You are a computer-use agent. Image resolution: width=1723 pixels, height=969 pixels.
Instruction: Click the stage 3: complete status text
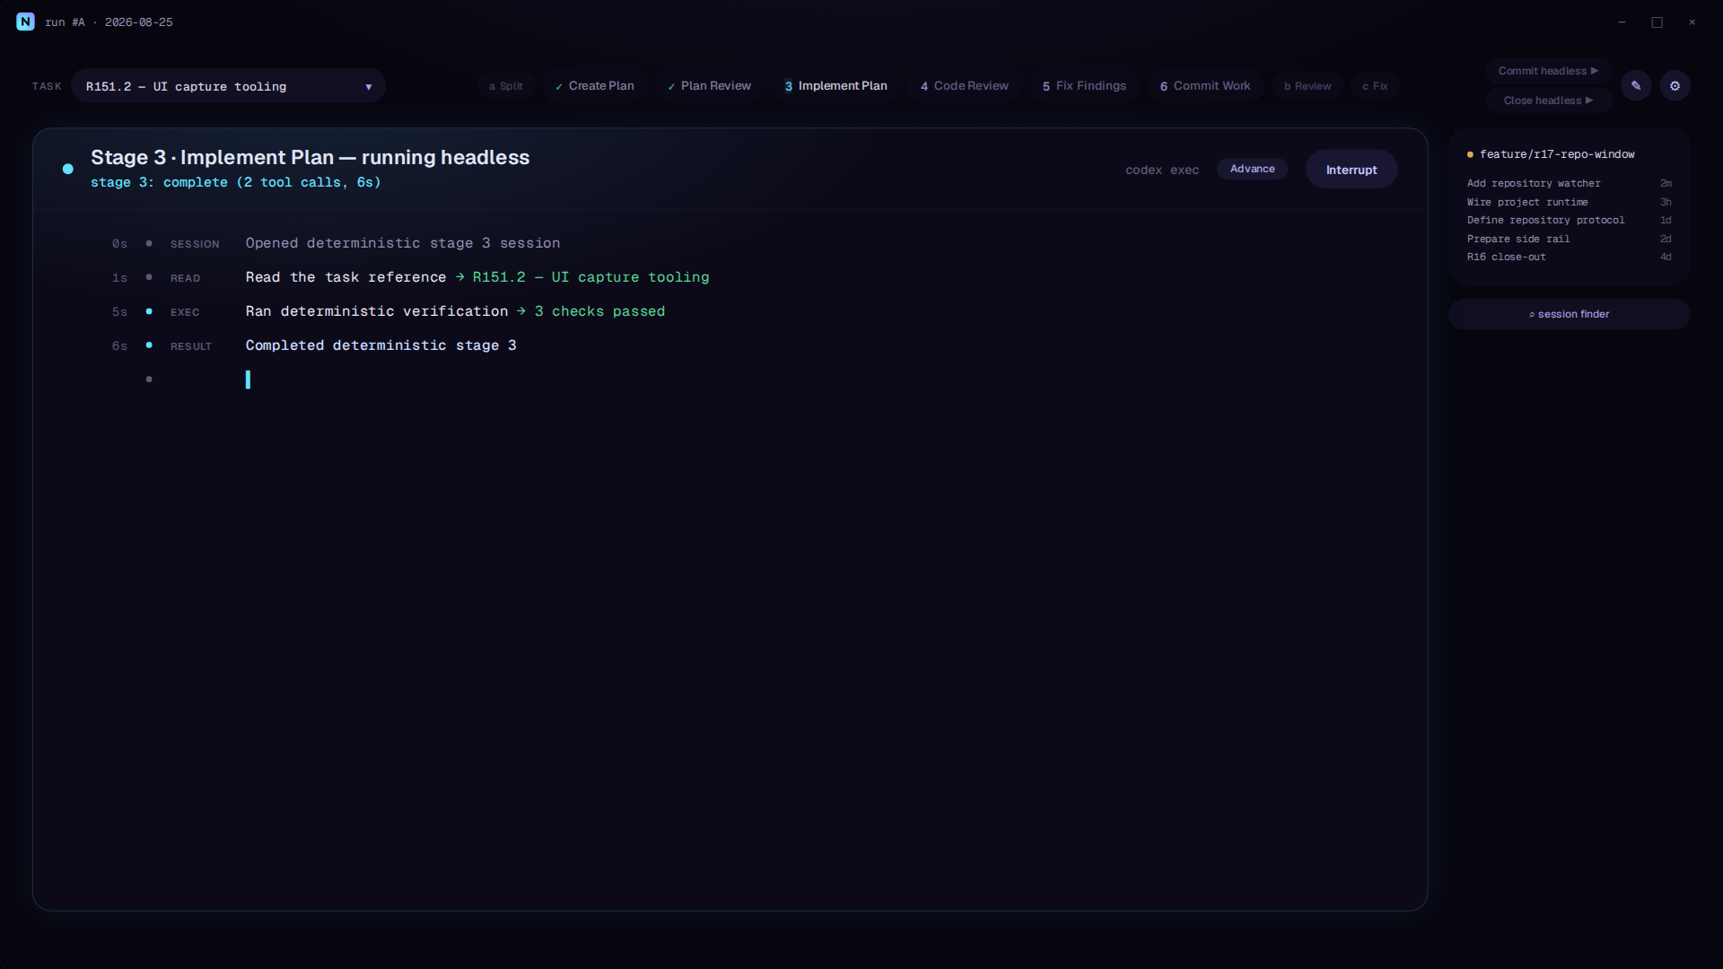[236, 182]
